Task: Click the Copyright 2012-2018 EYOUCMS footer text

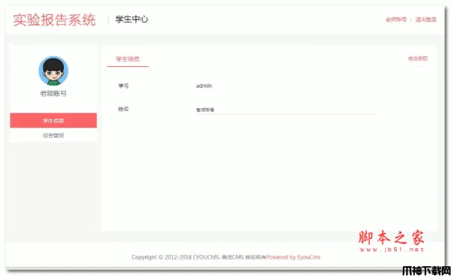Action: [x=198, y=257]
